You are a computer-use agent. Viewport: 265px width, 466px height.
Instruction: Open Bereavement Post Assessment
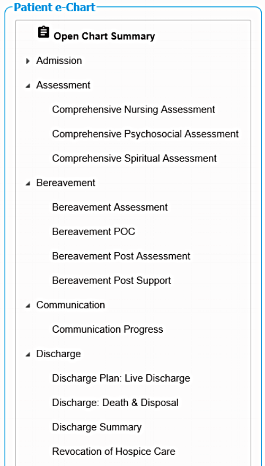[x=121, y=256]
